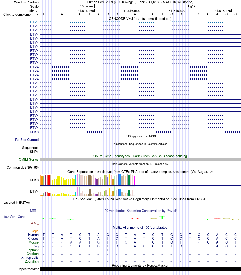Click the 'chr17:41,616,855-41,616,876 (22 bp)' position text
Screen dimensions: 241x275
(x=166, y=2)
